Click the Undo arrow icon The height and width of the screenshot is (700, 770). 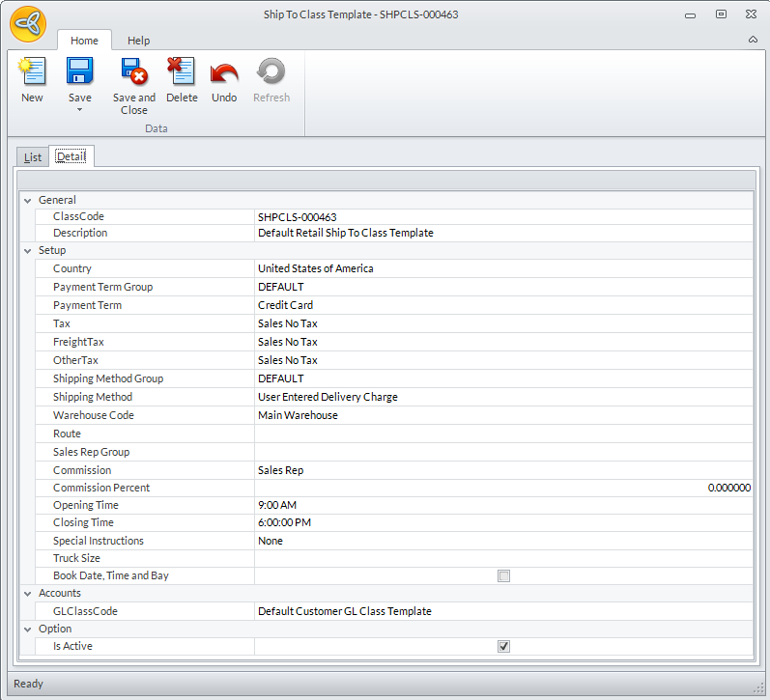(x=224, y=72)
